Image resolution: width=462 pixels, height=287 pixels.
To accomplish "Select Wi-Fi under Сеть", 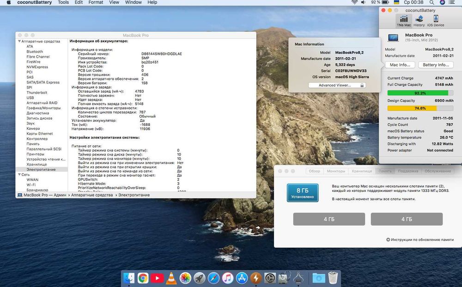I will 31,185.
